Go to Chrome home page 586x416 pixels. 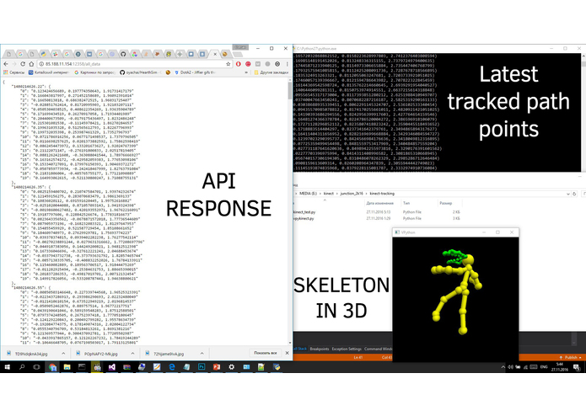pyautogui.click(x=31, y=64)
